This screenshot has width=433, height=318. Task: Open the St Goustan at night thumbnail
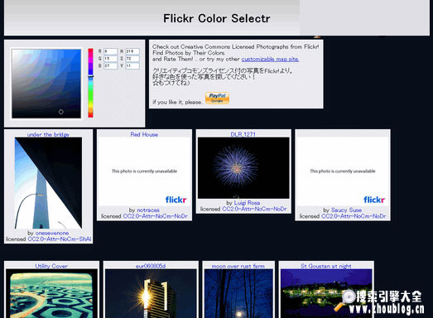click(x=326, y=294)
